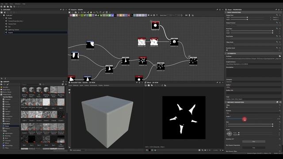
Task: Click the blue atomic node icon in node bar
Action: (x=112, y=15)
